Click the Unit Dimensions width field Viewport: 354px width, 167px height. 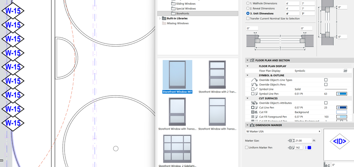coord(292,13)
